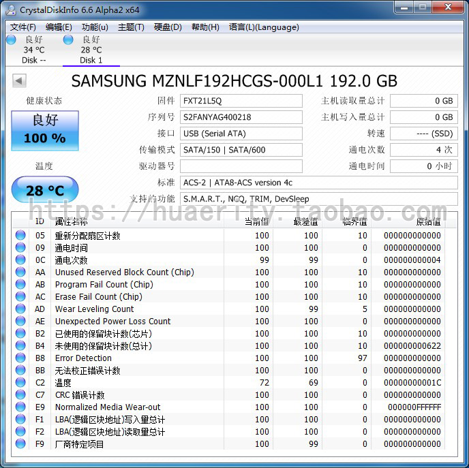This screenshot has height=468, width=469.
Task: Click status orb in row F9
Action: pos(20,443)
